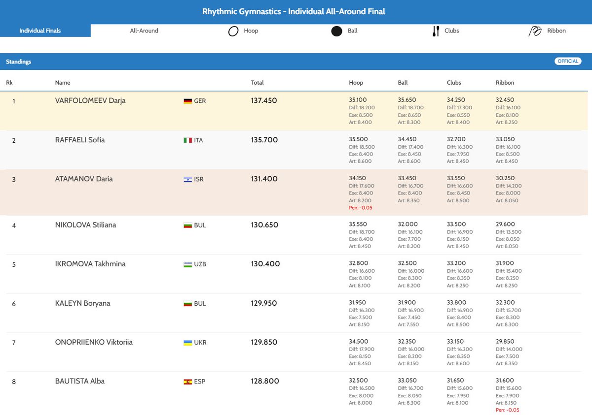Click the total score 137.450
Image resolution: width=592 pixels, height=415 pixels.
coord(264,100)
